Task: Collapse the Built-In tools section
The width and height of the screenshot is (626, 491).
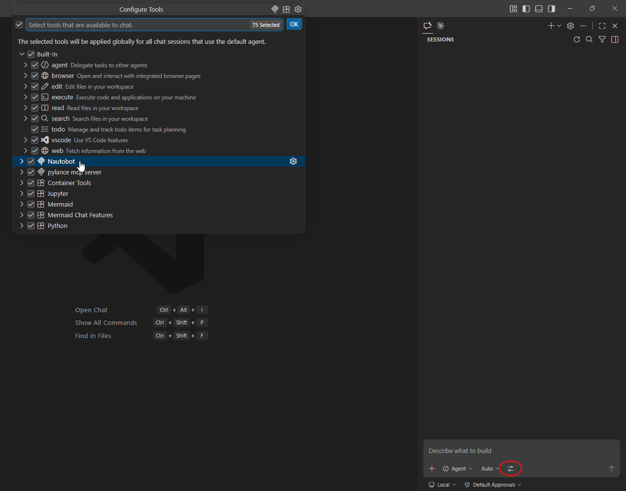Action: 21,54
